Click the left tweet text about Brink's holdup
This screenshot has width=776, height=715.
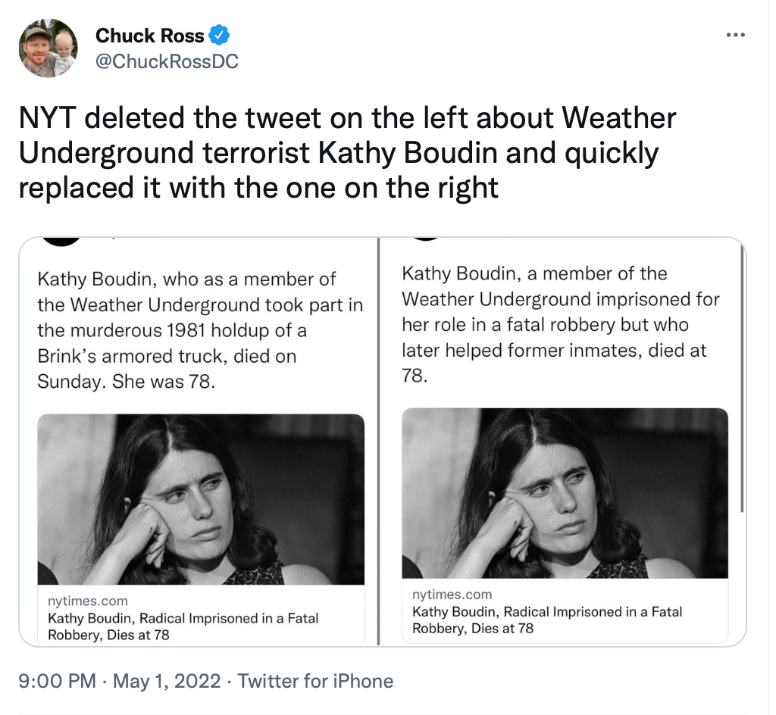200,330
